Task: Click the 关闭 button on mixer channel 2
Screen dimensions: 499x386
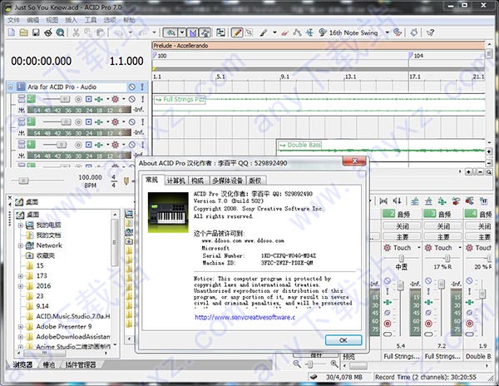Action: (402, 226)
